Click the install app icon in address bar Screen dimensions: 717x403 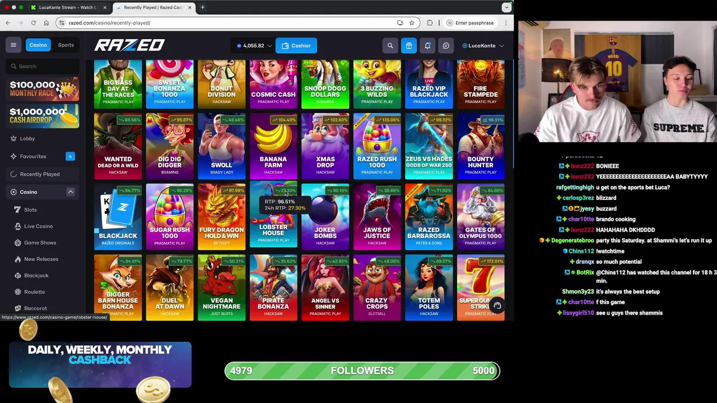[400, 23]
